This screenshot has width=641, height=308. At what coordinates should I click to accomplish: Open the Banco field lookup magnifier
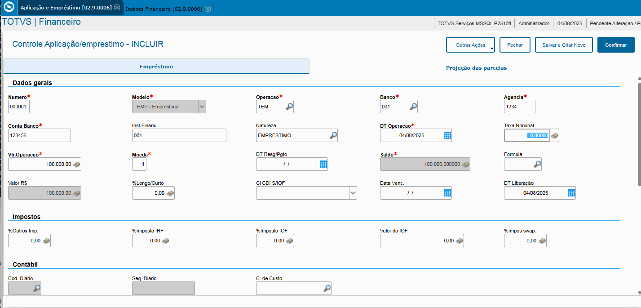413,107
